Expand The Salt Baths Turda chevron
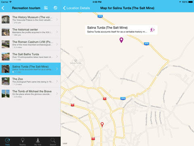Viewport: 194px width, 146px height. point(57,56)
